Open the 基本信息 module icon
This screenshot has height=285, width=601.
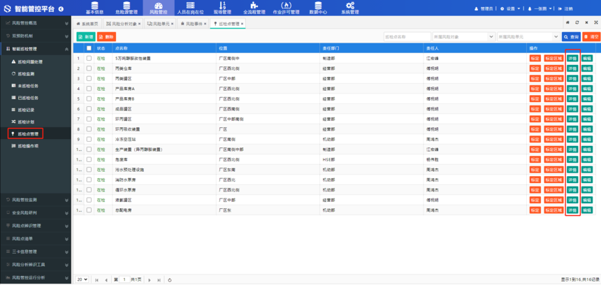94,6
